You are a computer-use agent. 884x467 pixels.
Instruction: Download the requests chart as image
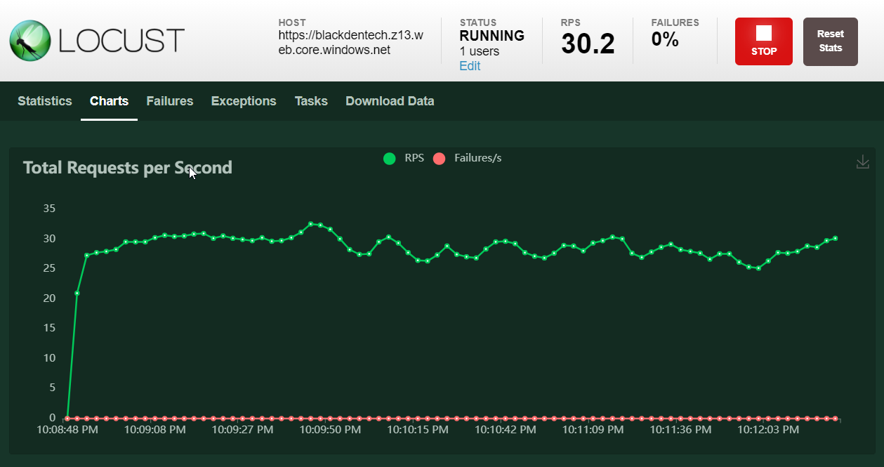tap(863, 162)
